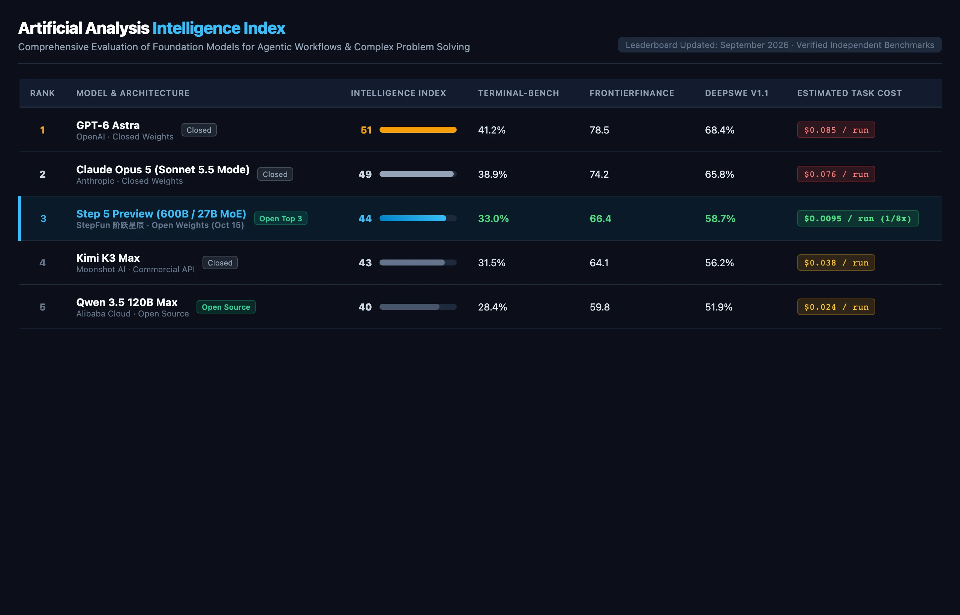
Task: Click the Comprehensive Evaluation of Foundation Models subtitle
Action: point(244,47)
